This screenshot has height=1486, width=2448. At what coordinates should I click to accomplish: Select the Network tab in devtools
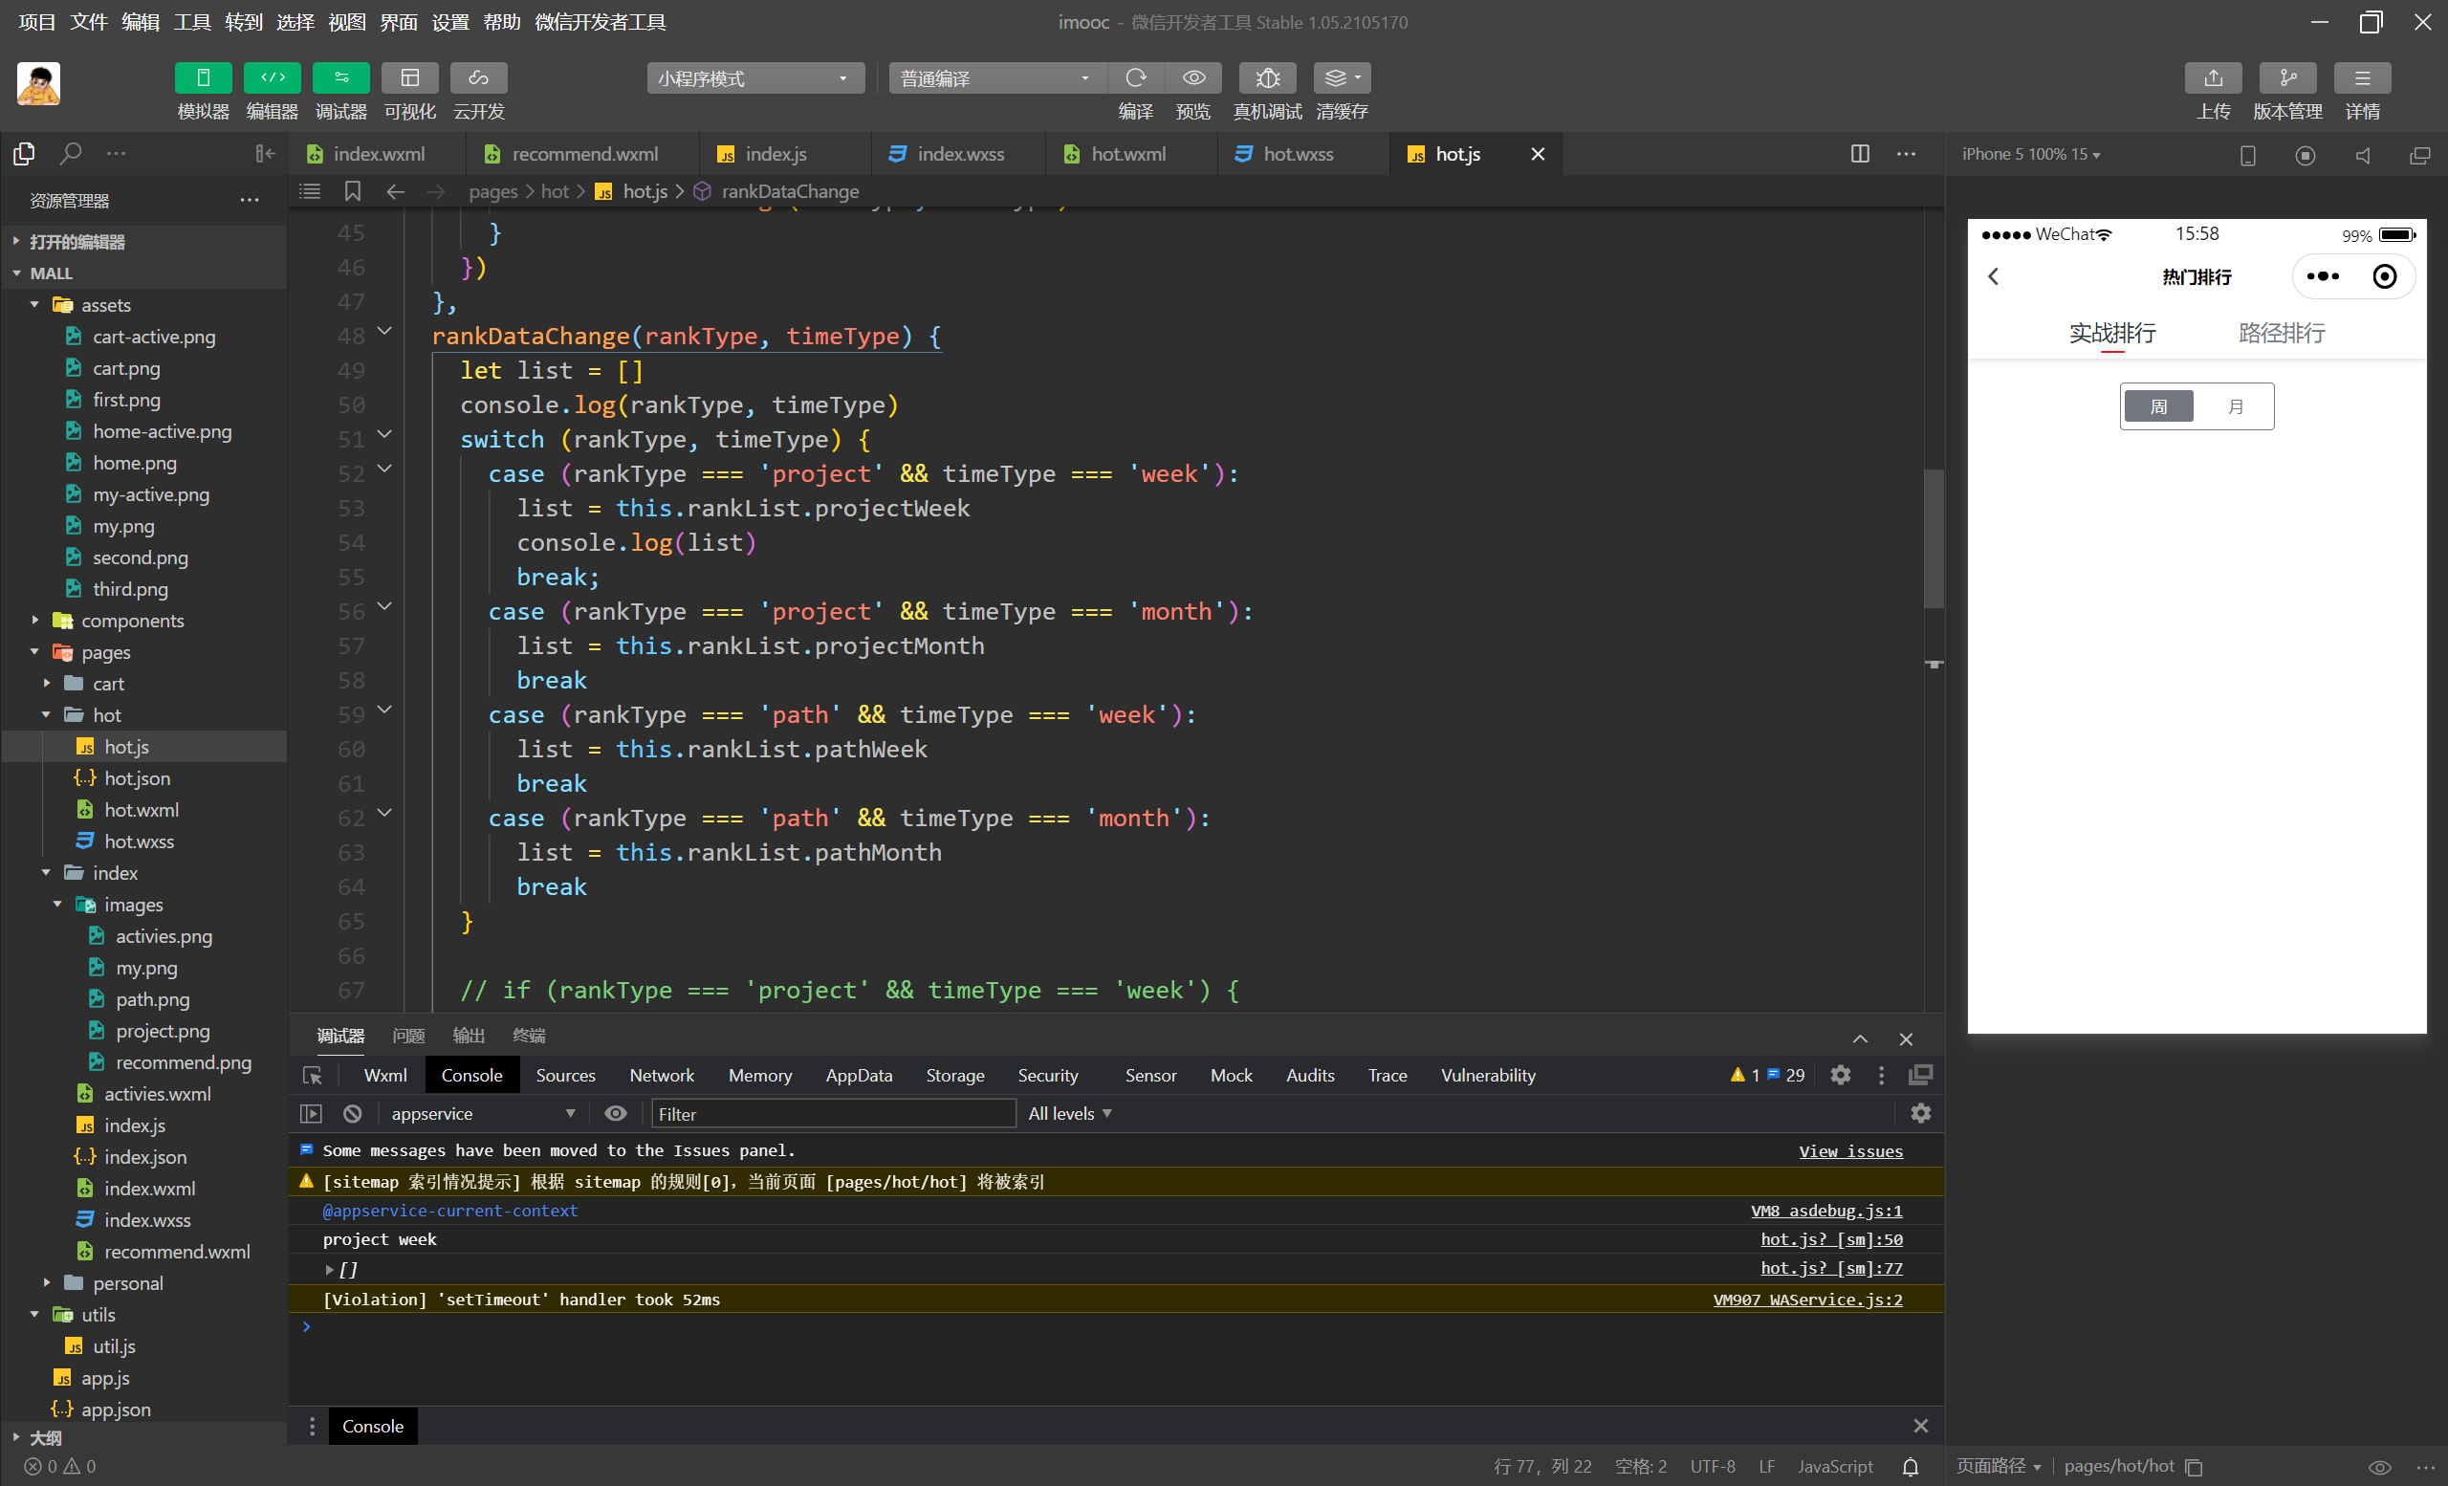661,1074
